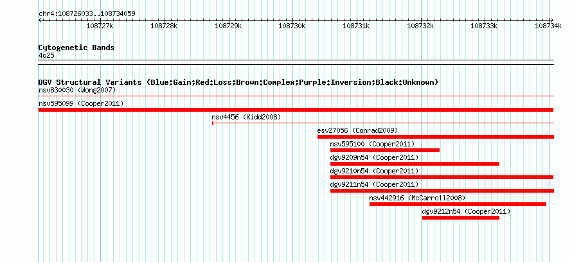Click the DGV Structural Variants track title
The image size is (572, 262).
click(238, 82)
